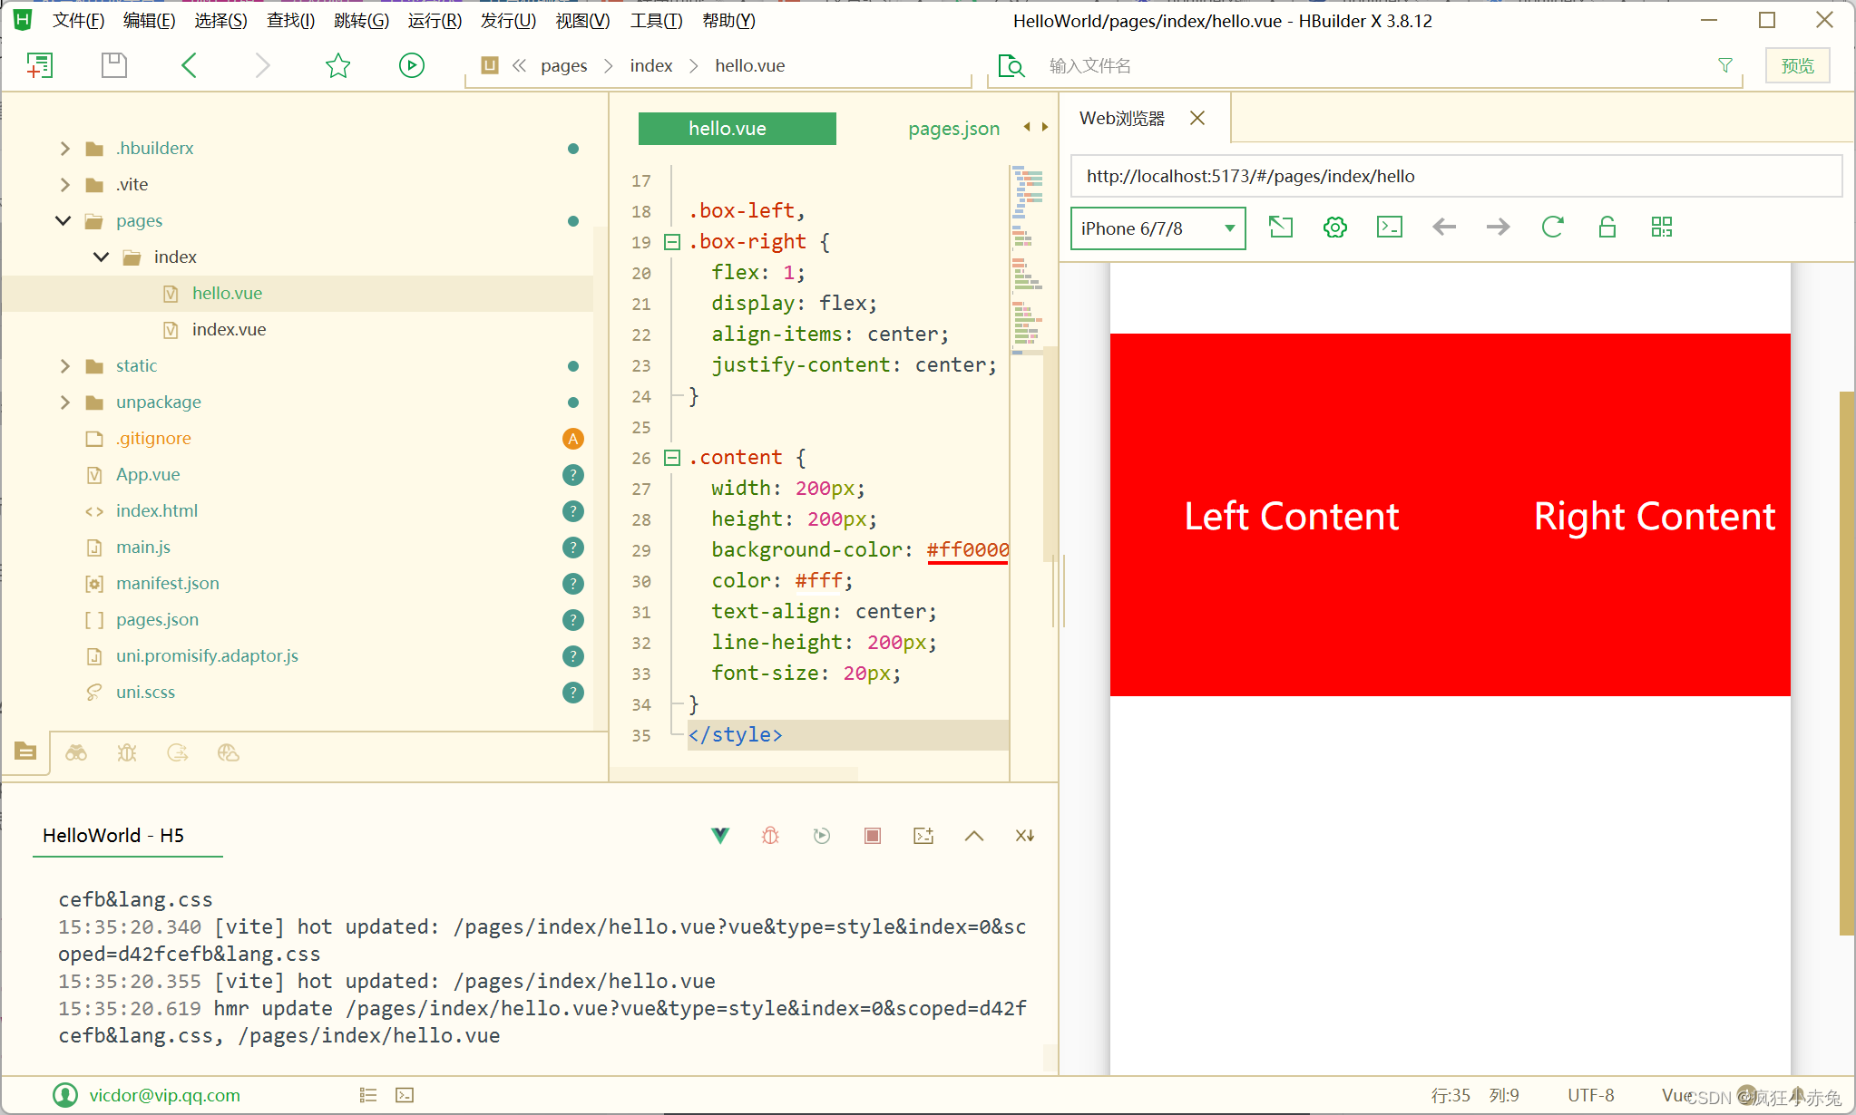
Task: Close the Web浏览器 tab
Action: click(1197, 118)
